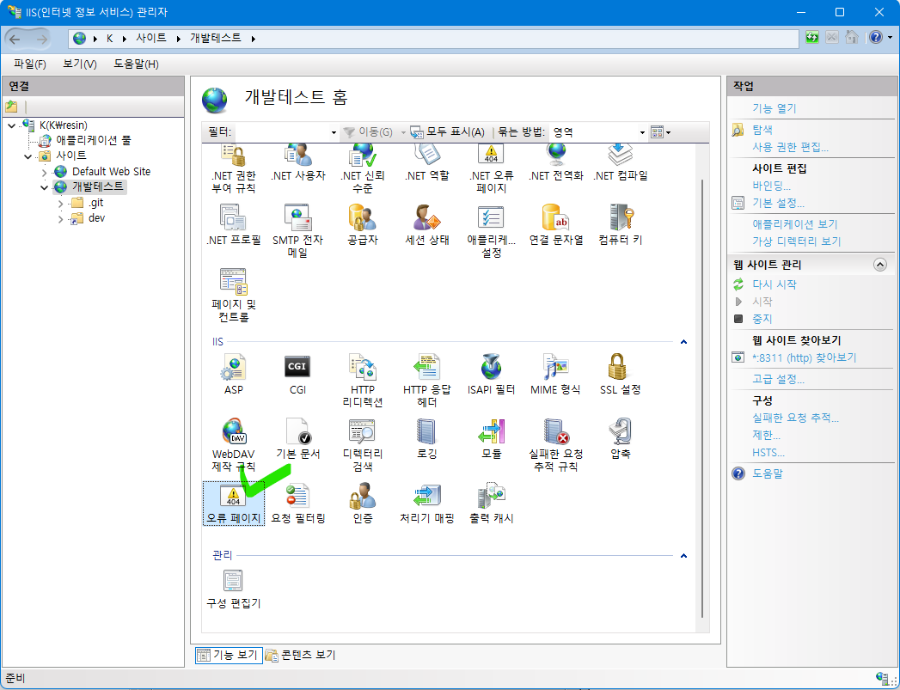Viewport: 900px width, 690px height.
Task: Collapse the IIS section group
Action: tap(683, 342)
